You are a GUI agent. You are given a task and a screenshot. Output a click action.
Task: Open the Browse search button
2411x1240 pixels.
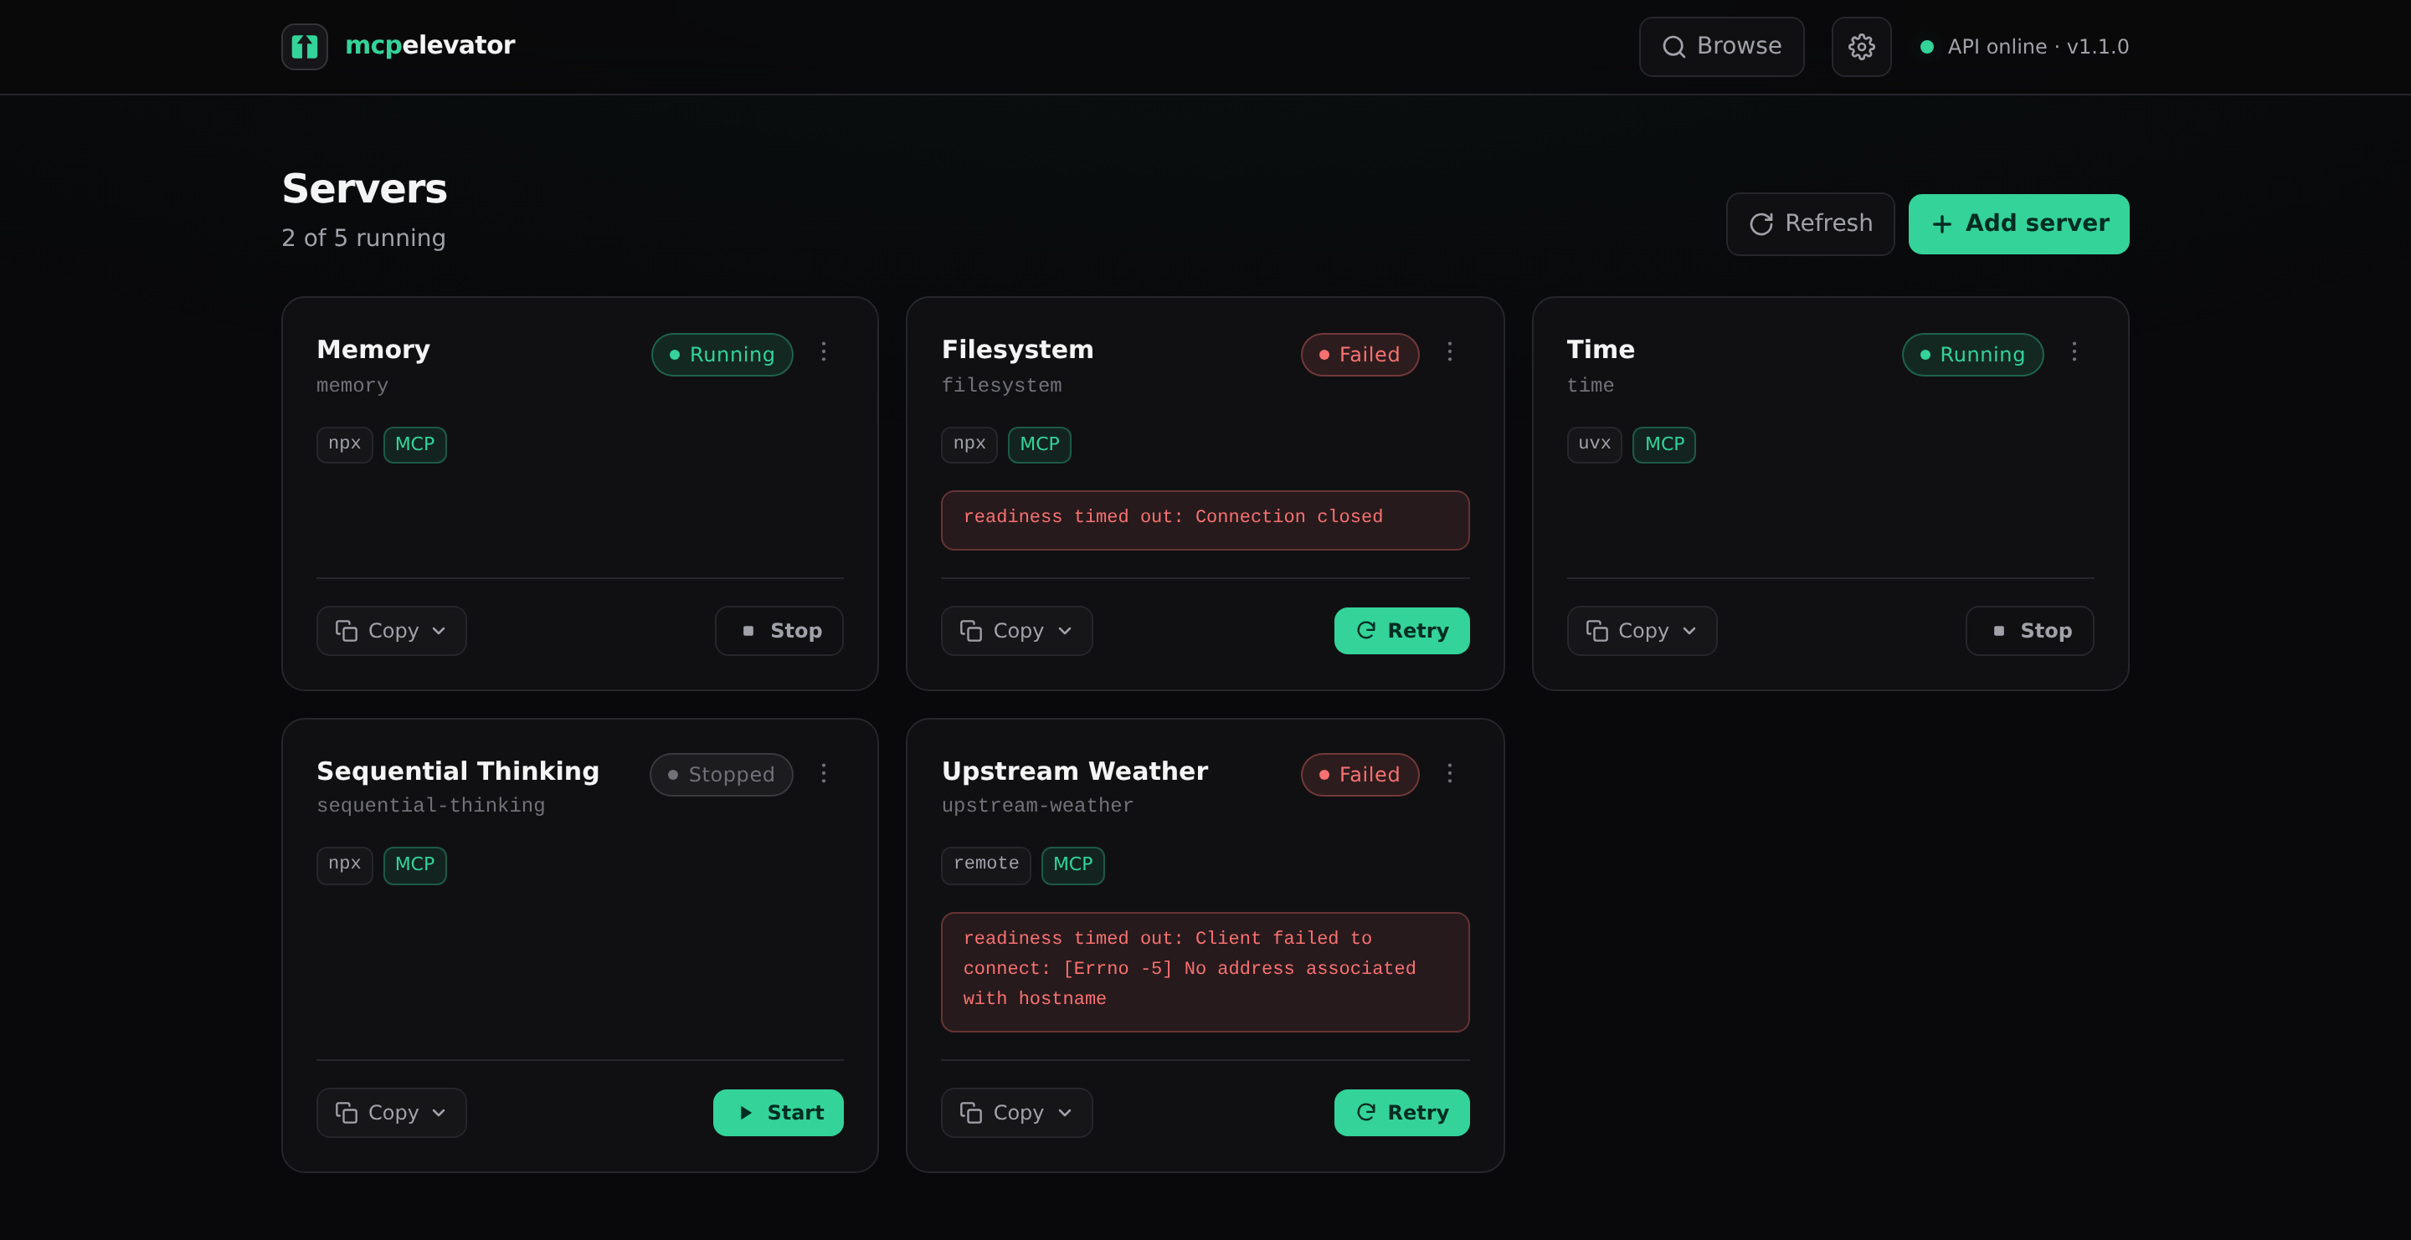click(1720, 46)
